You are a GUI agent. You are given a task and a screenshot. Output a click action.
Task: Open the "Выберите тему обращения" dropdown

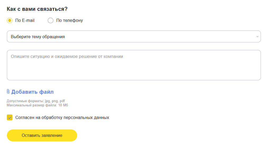coord(134,37)
